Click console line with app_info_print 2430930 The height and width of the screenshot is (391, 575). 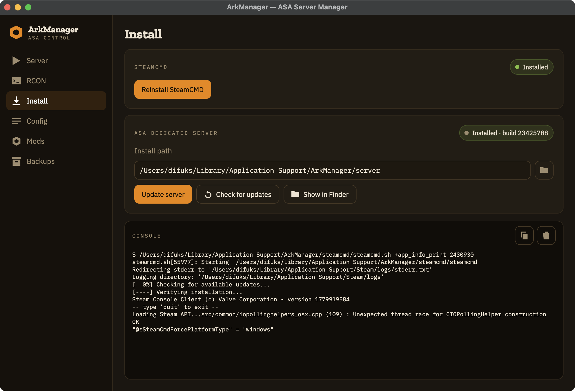coord(303,255)
